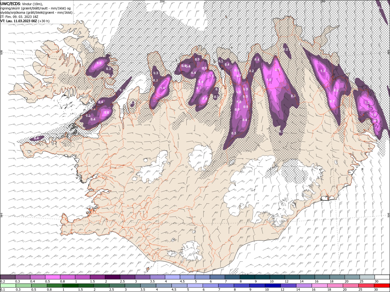Click the '0.2' label under the top legend row
Image resolution: width=390 pixels, height=292 pixels.
[2, 281]
